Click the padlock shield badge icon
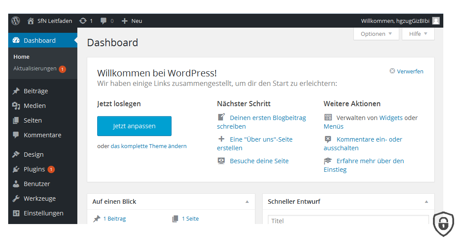Image resolution: width=458 pixels, height=240 pixels. tap(443, 224)
